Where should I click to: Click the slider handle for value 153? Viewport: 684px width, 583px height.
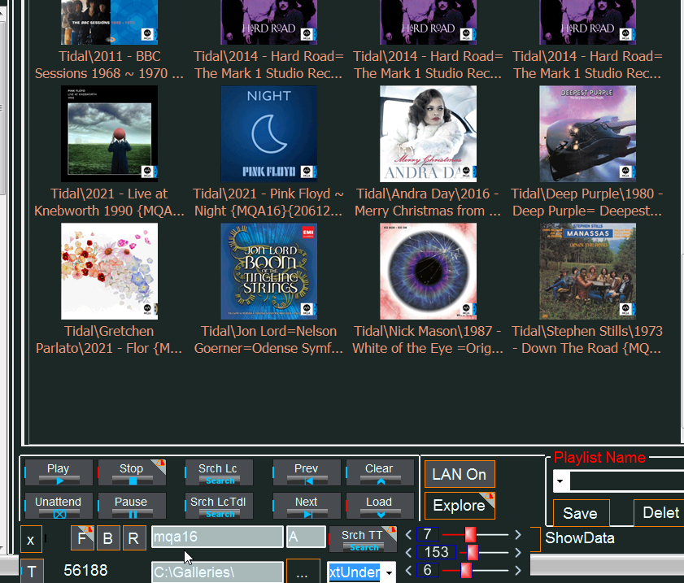[473, 552]
